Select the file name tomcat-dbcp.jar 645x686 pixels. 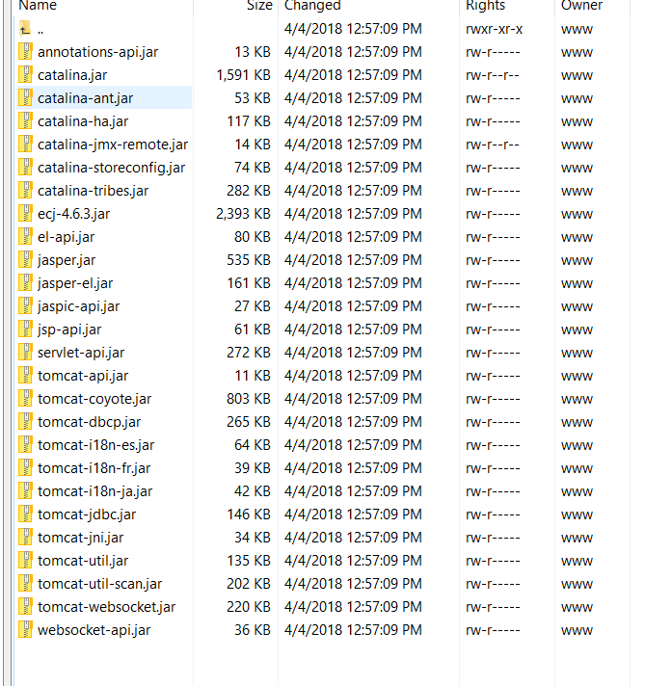(89, 422)
